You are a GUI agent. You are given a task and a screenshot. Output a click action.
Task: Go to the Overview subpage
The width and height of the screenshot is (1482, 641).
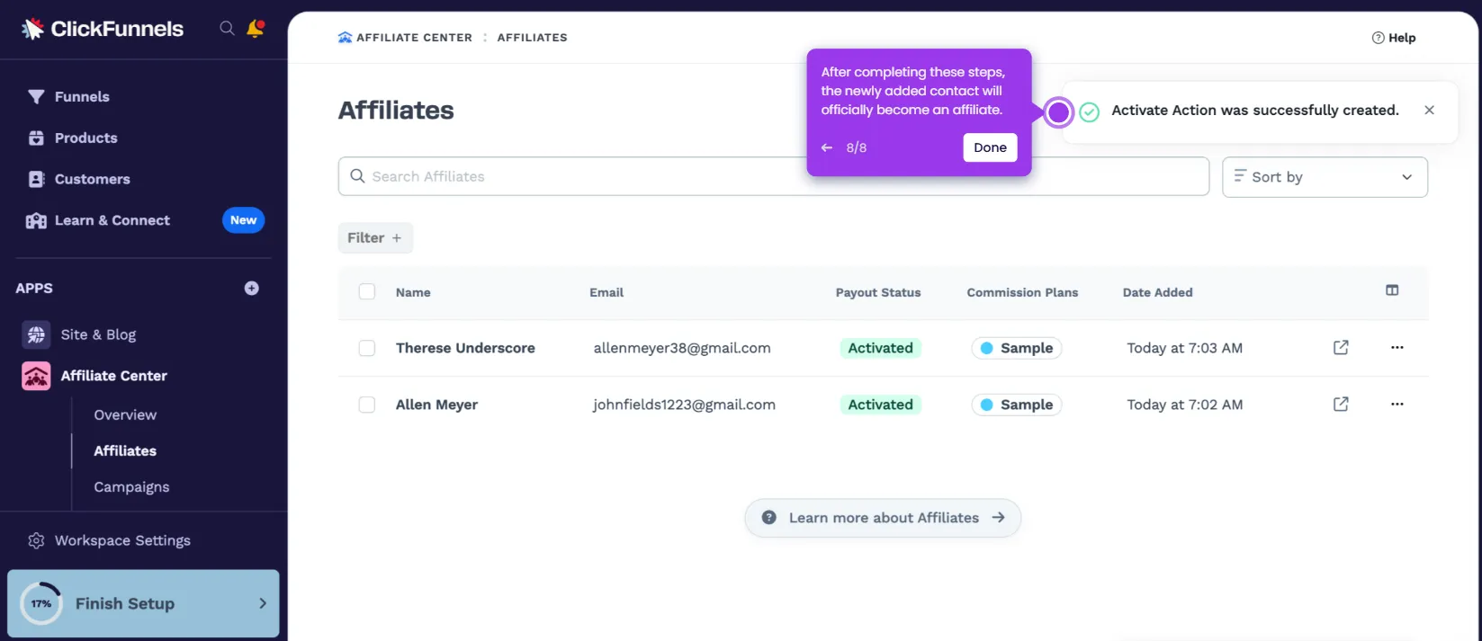125,414
